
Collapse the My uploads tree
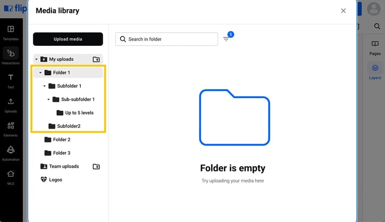tap(36, 59)
